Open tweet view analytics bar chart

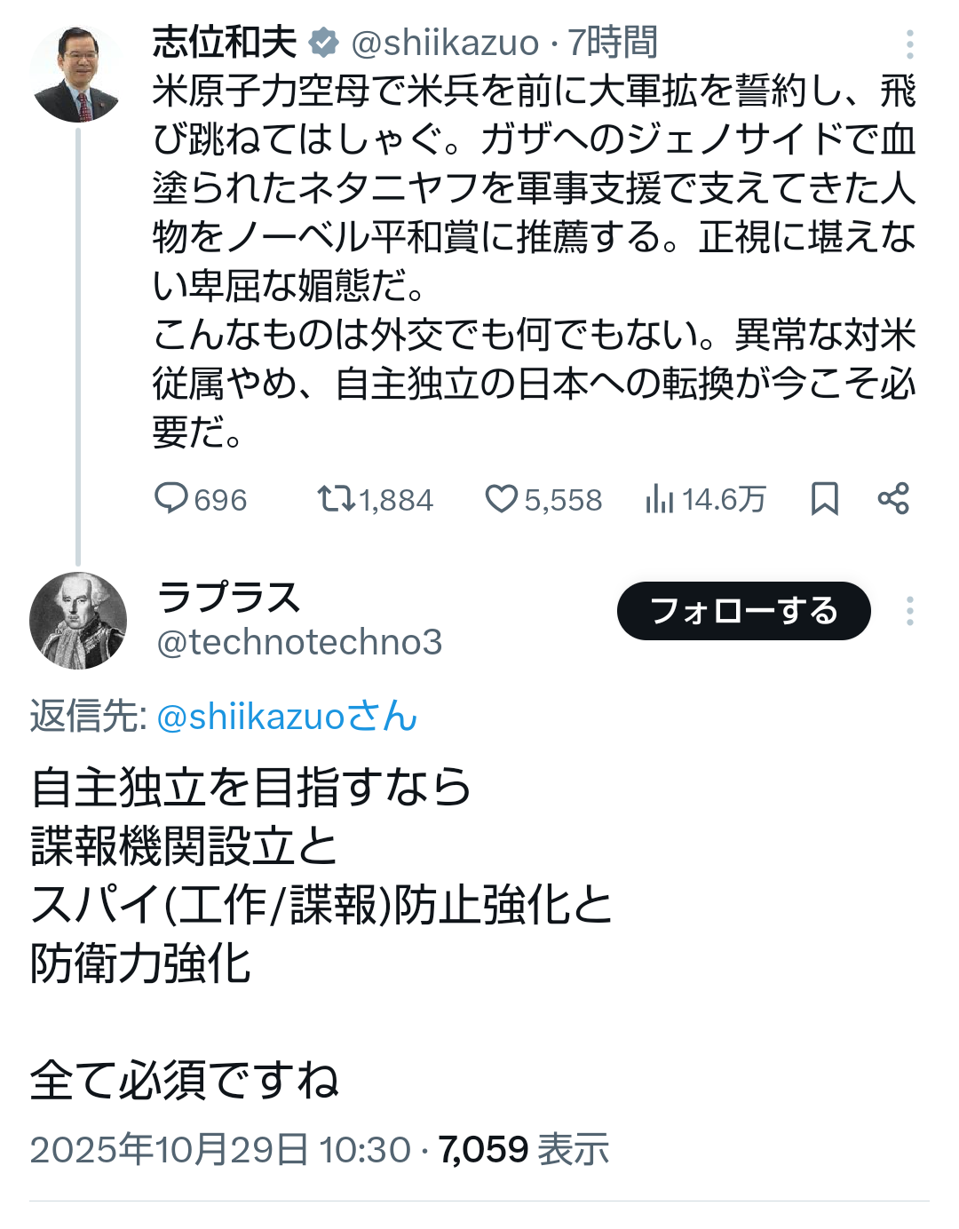tap(660, 498)
